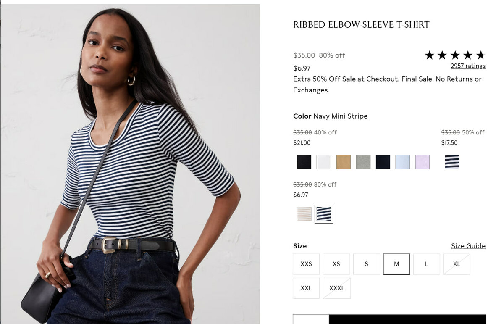504x324 pixels.
Task: Select the Navy Mini Stripe swatch
Action: click(324, 214)
